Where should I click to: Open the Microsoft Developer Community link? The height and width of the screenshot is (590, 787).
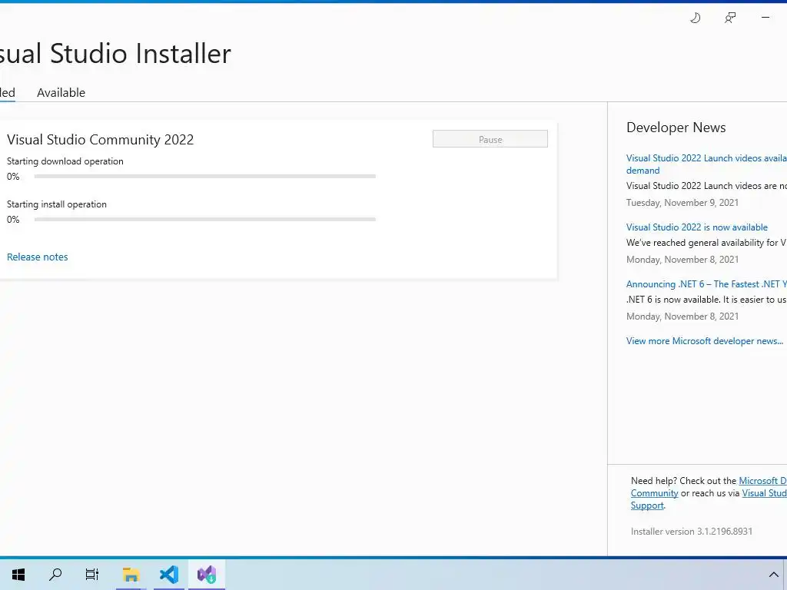point(762,481)
